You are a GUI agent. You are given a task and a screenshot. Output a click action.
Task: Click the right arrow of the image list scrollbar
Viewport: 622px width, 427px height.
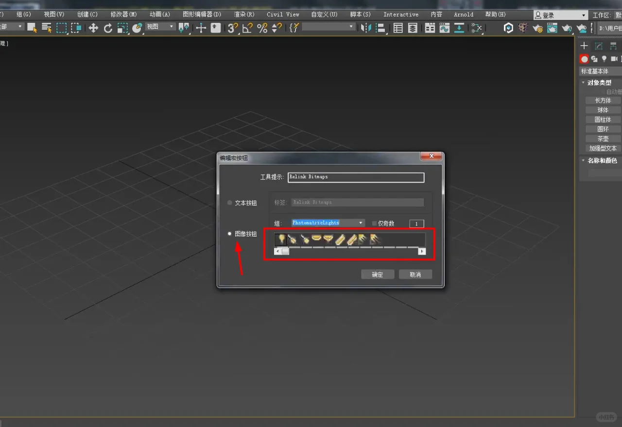pyautogui.click(x=421, y=251)
